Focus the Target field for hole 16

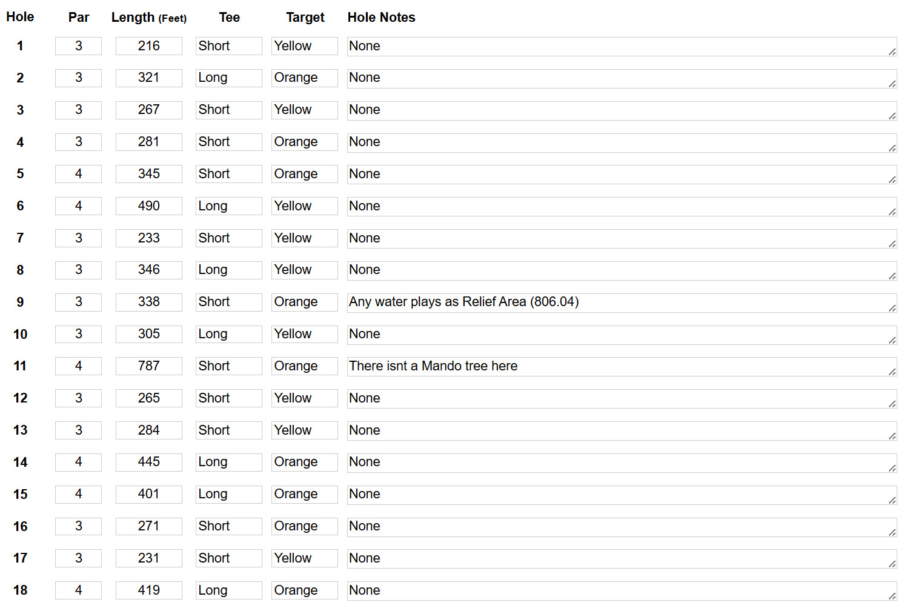[x=304, y=526]
